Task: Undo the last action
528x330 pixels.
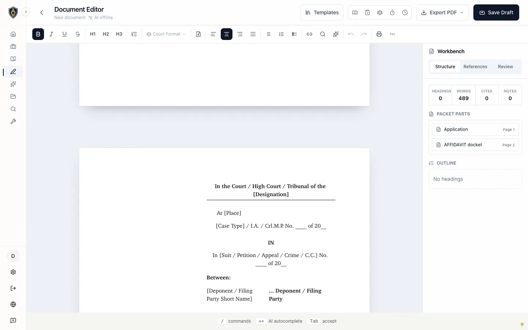Action: tap(351, 34)
